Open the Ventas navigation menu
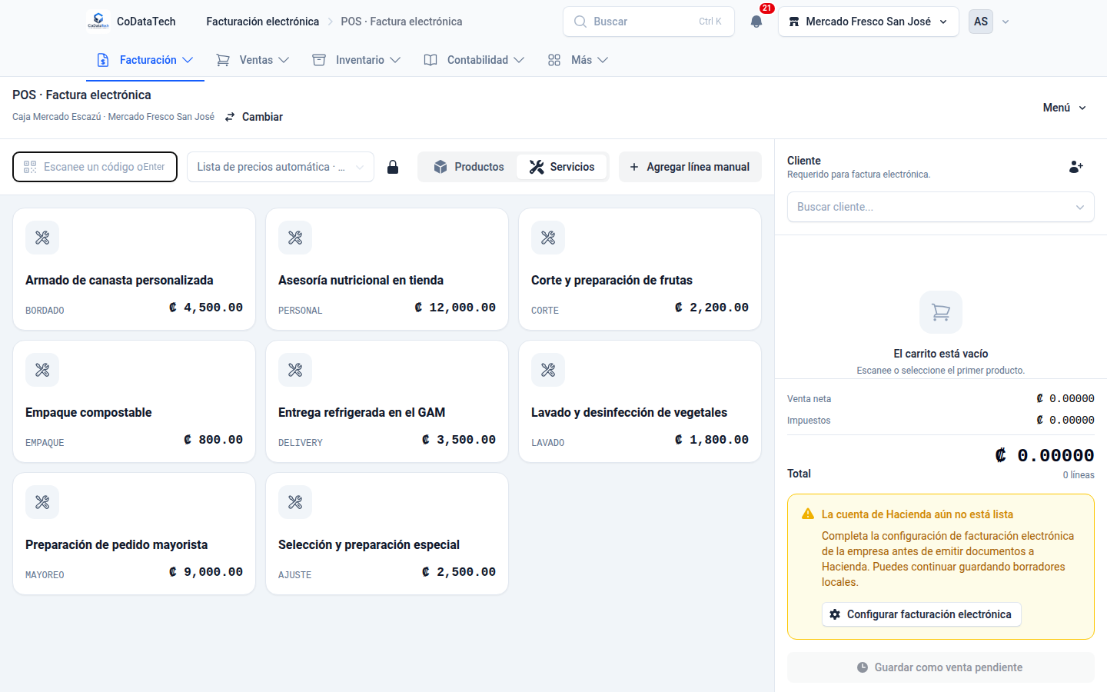The image size is (1107, 692). click(253, 60)
